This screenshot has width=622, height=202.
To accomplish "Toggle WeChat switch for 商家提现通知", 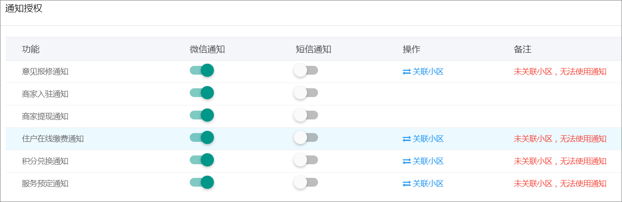I will 202,115.
